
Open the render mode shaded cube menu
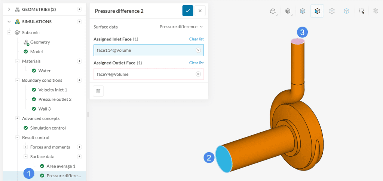pos(288,11)
